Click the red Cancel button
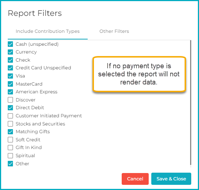This screenshot has height=190, width=199. click(x=135, y=179)
